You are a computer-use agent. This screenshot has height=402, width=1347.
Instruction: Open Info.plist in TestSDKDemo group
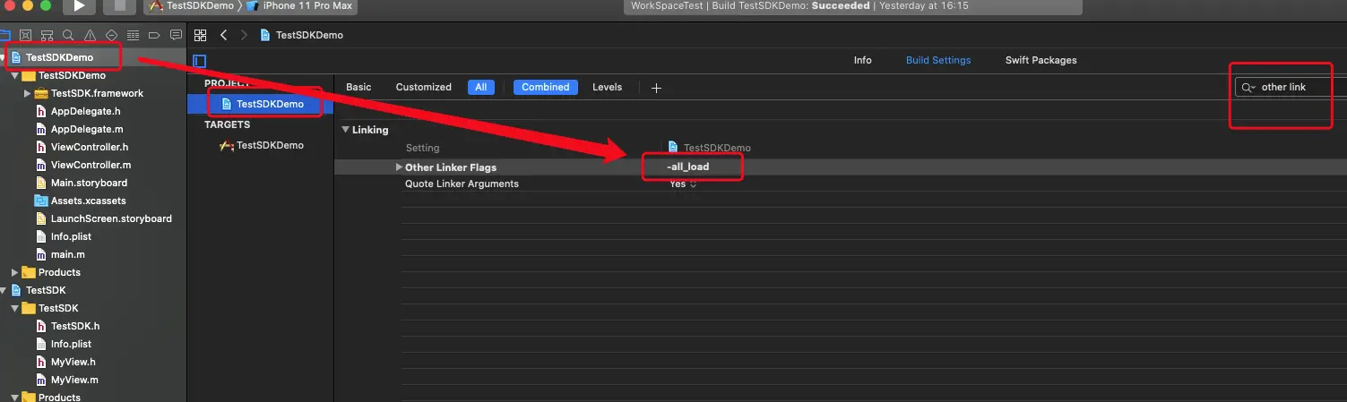(x=71, y=236)
